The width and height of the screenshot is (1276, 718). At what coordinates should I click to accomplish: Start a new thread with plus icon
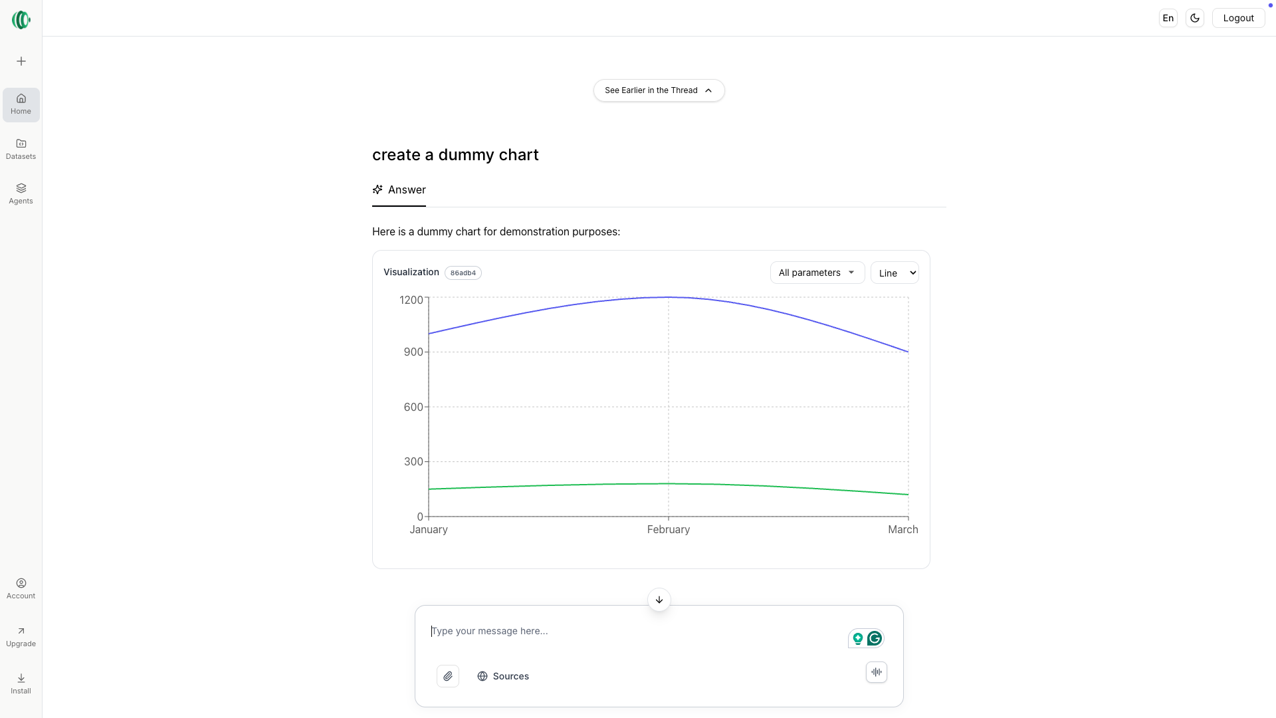coord(21,61)
